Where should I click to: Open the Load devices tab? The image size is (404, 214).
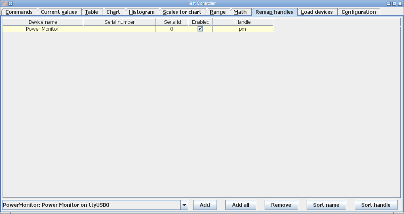(317, 12)
